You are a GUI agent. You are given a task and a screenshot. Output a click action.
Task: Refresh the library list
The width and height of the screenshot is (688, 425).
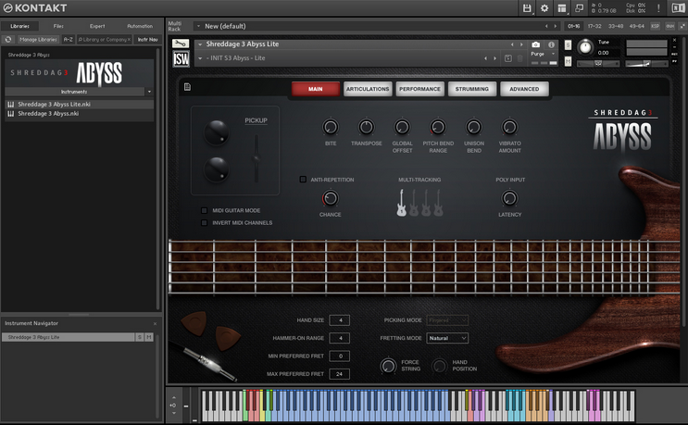(8, 40)
